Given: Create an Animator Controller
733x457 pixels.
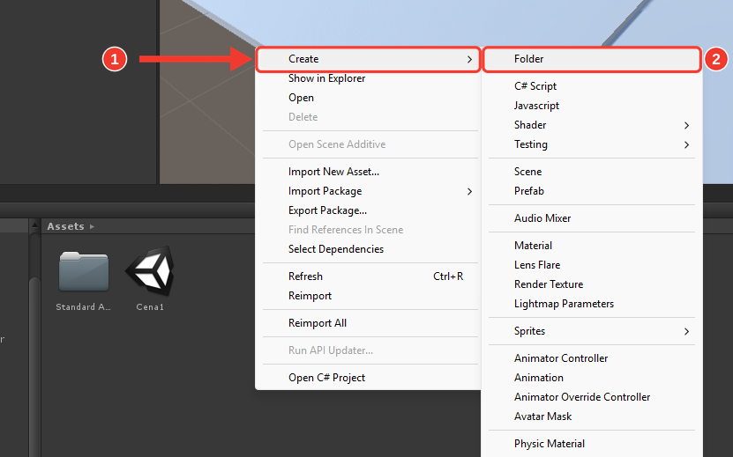Looking at the screenshot, I should pos(592,358).
